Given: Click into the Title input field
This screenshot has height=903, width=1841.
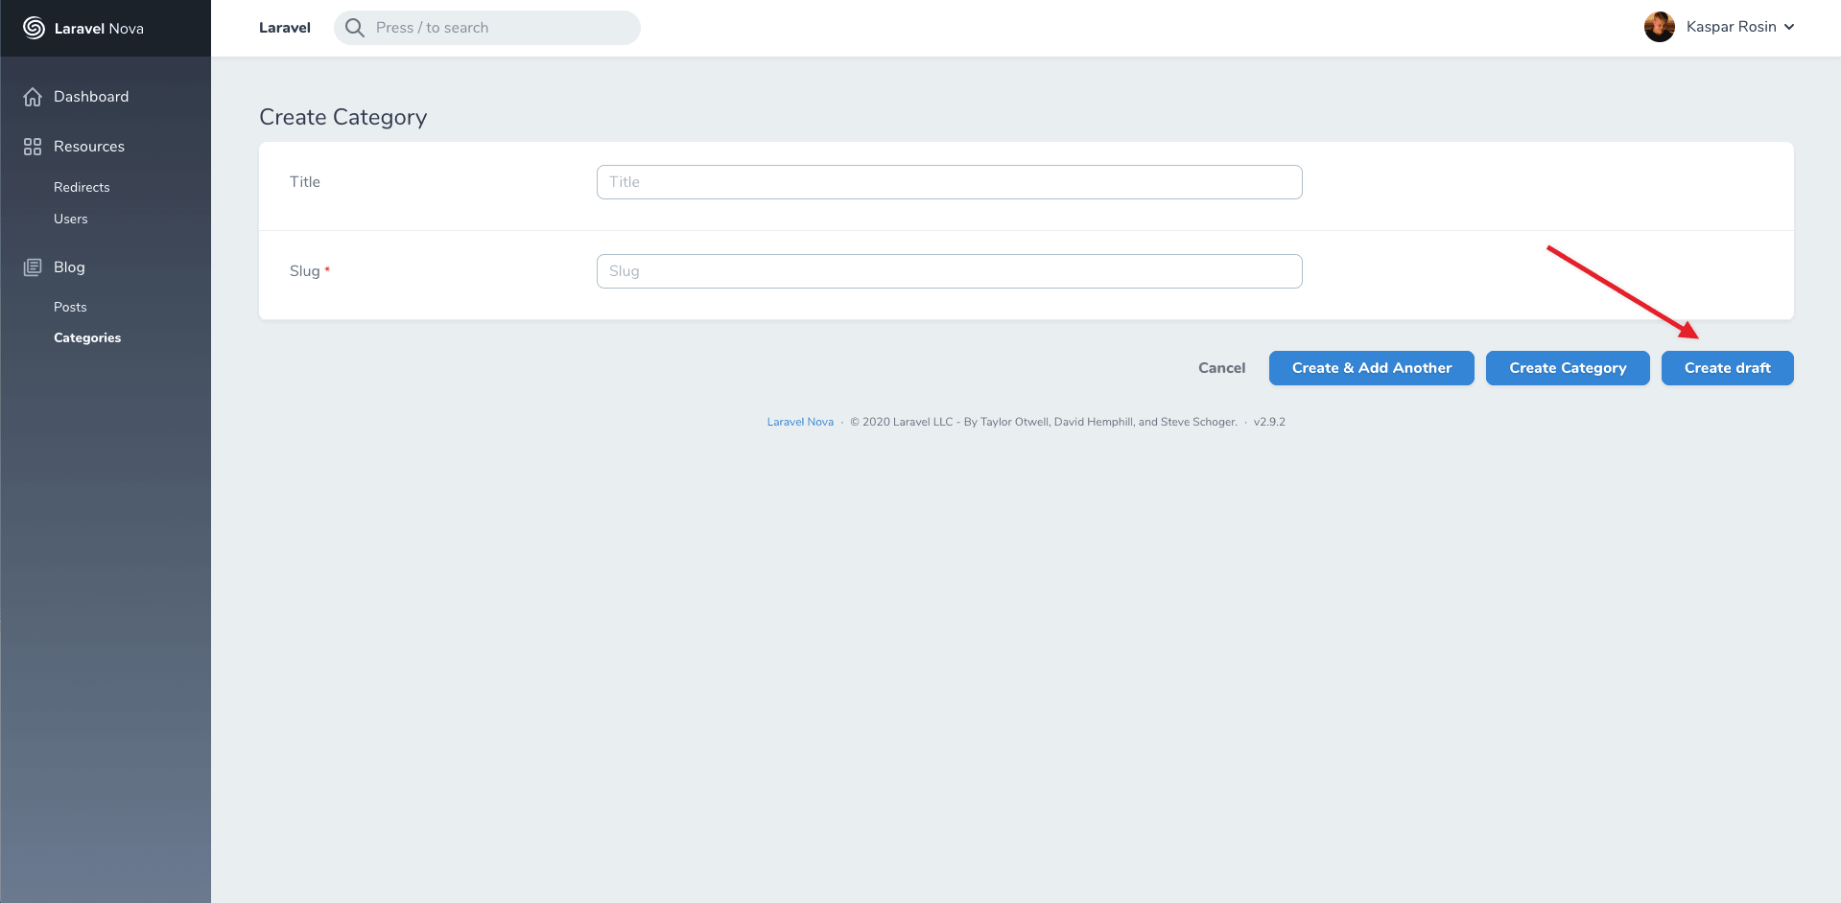Looking at the screenshot, I should click(x=950, y=182).
